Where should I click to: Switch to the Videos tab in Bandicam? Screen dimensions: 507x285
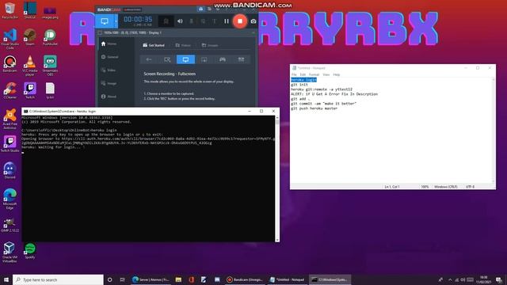(183, 45)
